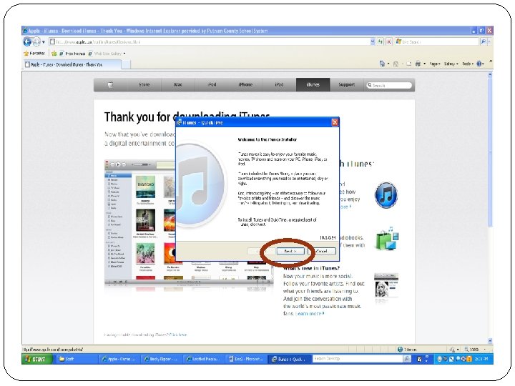
Task: Open the Tools menu in command bar
Action: pyautogui.click(x=468, y=64)
